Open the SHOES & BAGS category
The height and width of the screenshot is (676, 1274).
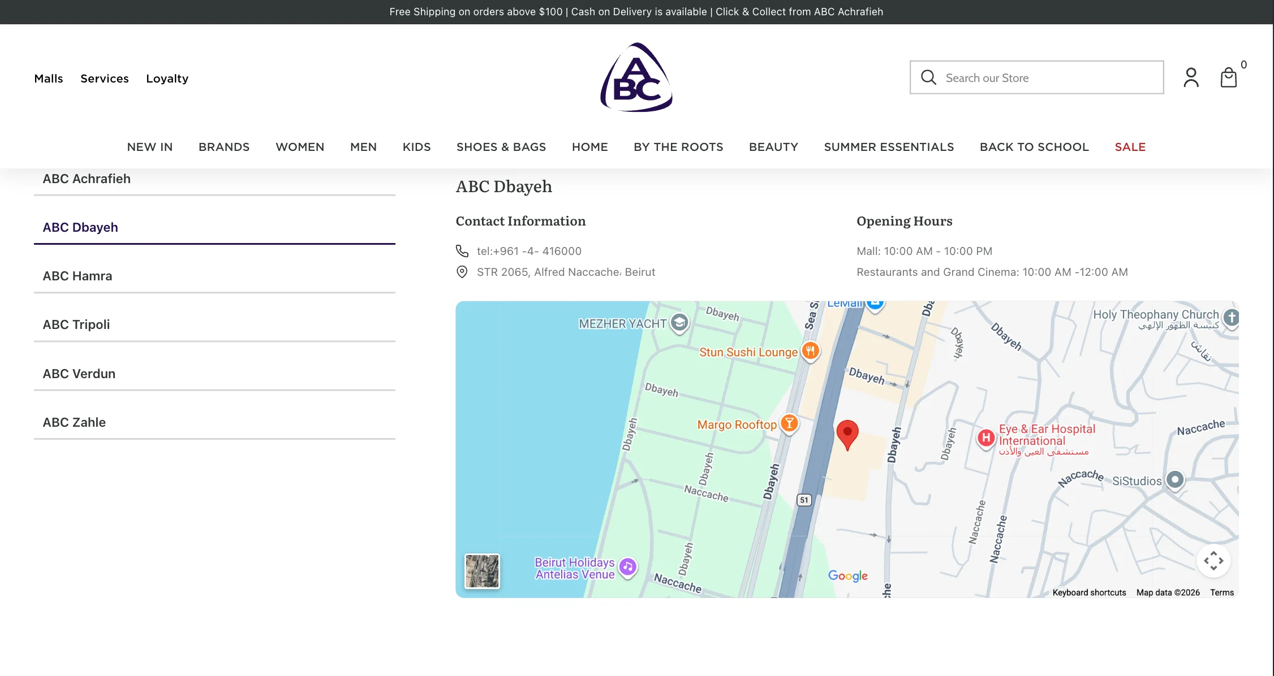point(501,147)
